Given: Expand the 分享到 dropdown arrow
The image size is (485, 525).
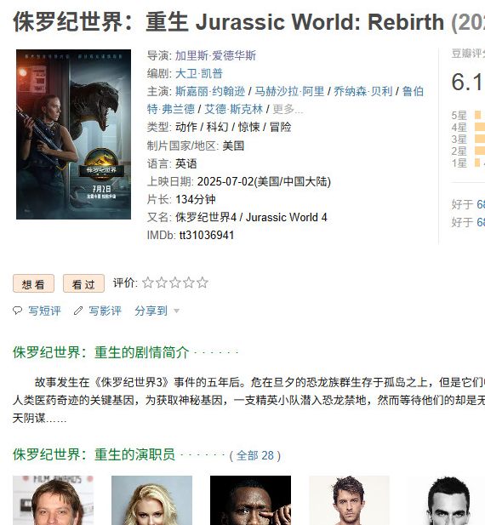Looking at the screenshot, I should (176, 311).
